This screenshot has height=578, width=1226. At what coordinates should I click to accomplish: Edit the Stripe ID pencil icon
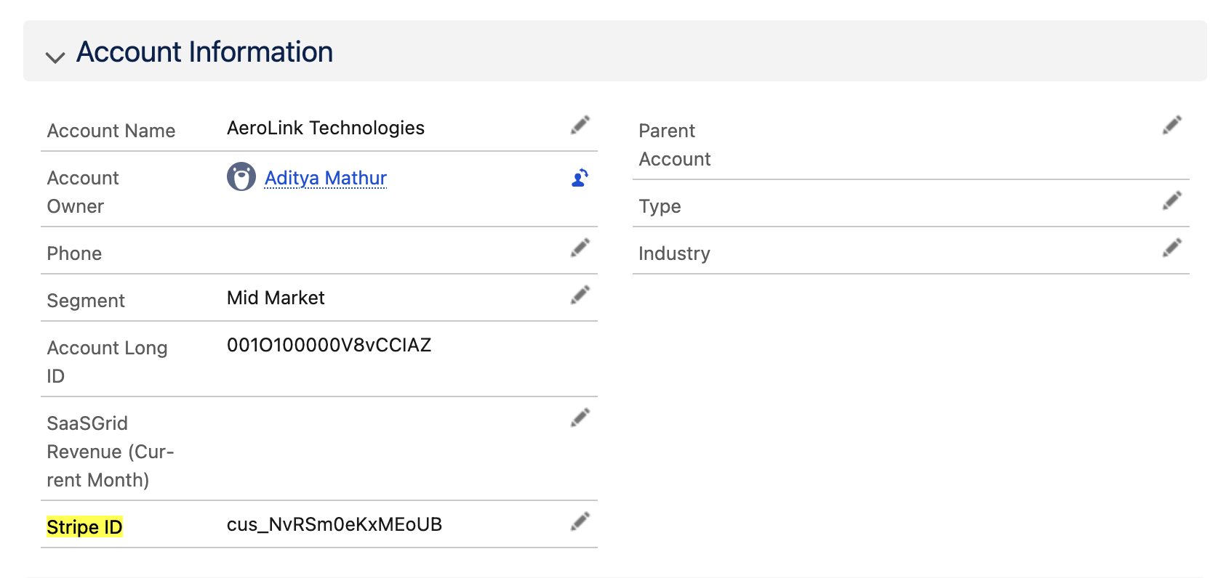pyautogui.click(x=580, y=522)
